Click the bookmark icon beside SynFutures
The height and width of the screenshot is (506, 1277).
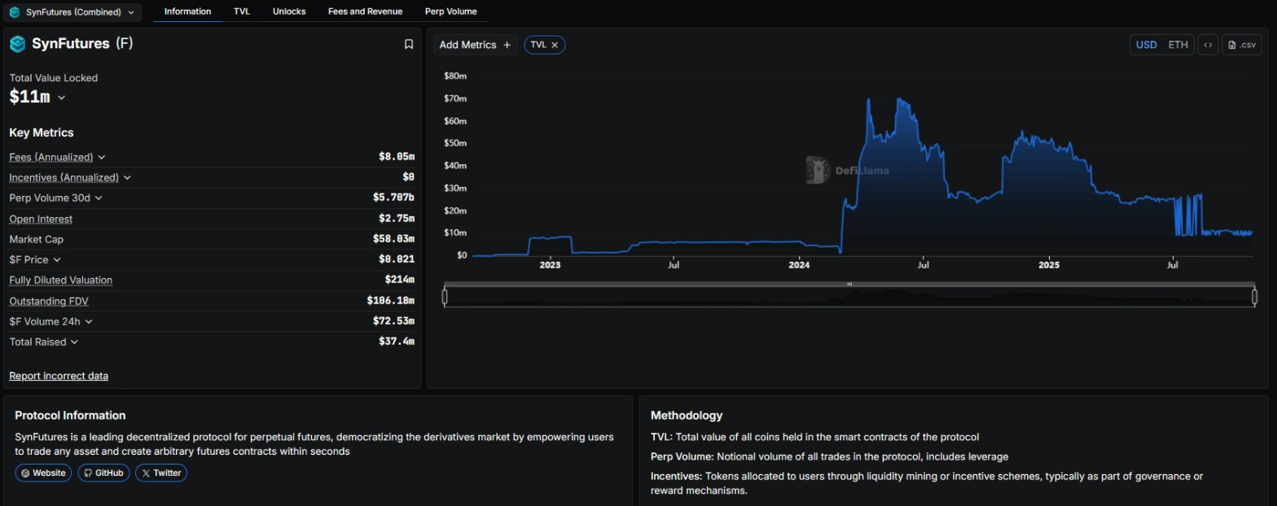click(x=409, y=45)
